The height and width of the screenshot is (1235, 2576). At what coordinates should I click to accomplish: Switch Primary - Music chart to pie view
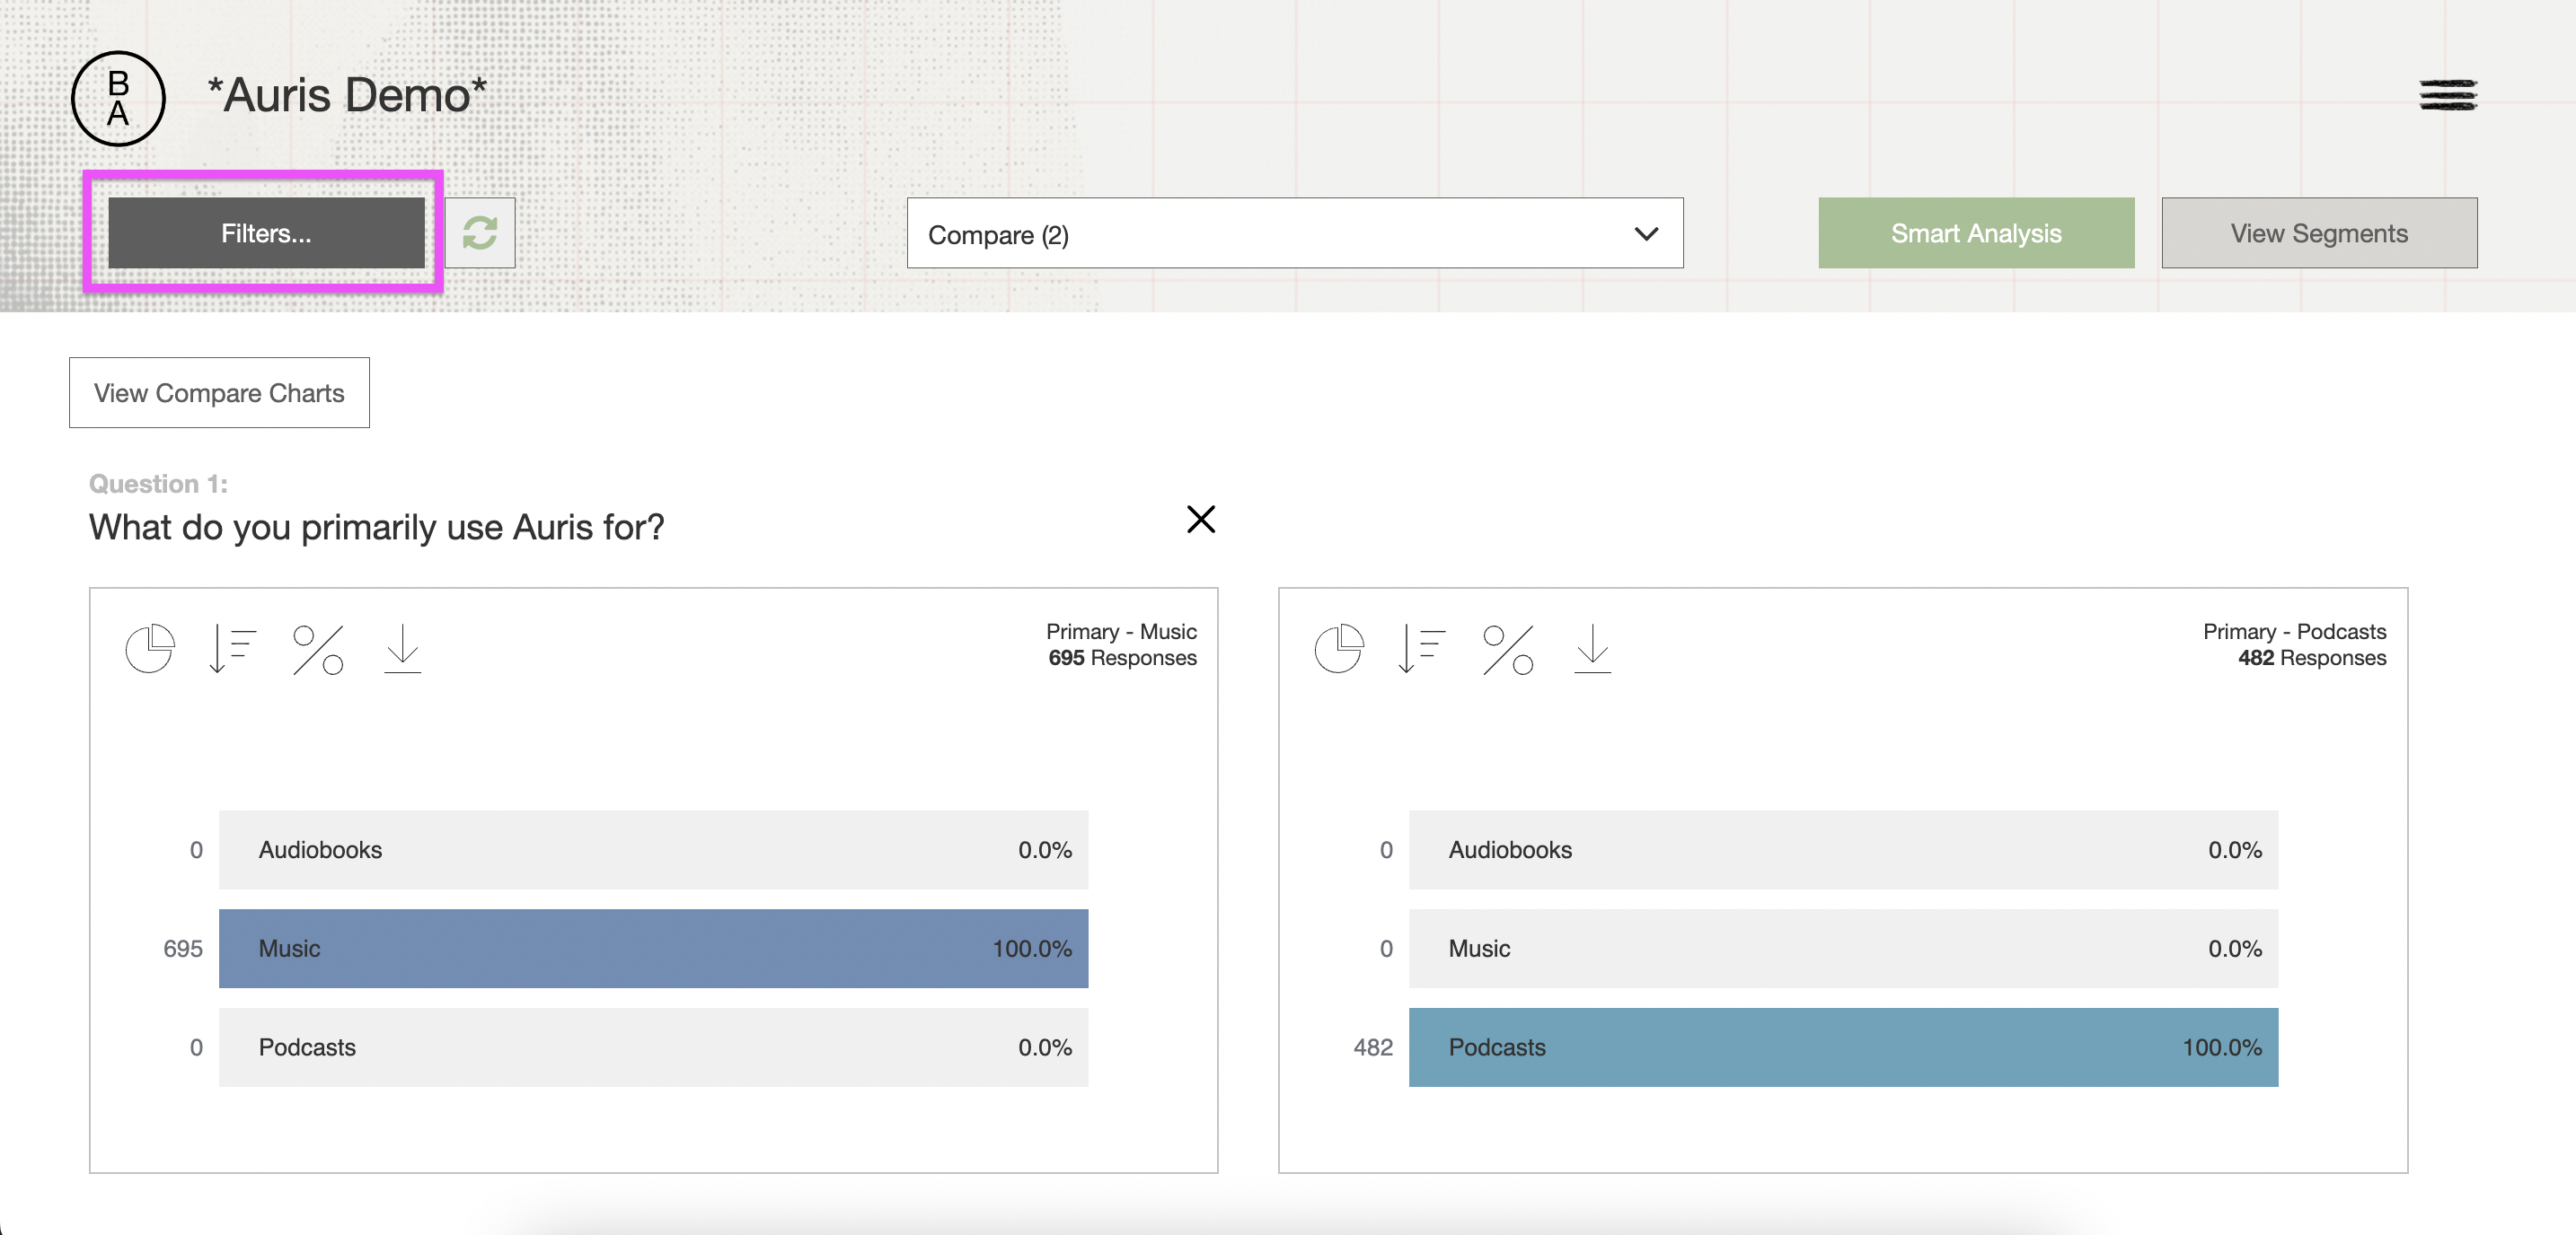(150, 650)
